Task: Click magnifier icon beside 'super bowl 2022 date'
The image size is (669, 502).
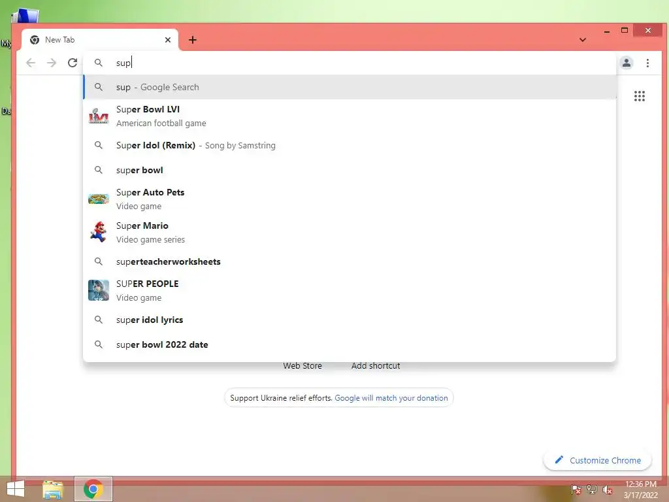Action: [x=99, y=344]
